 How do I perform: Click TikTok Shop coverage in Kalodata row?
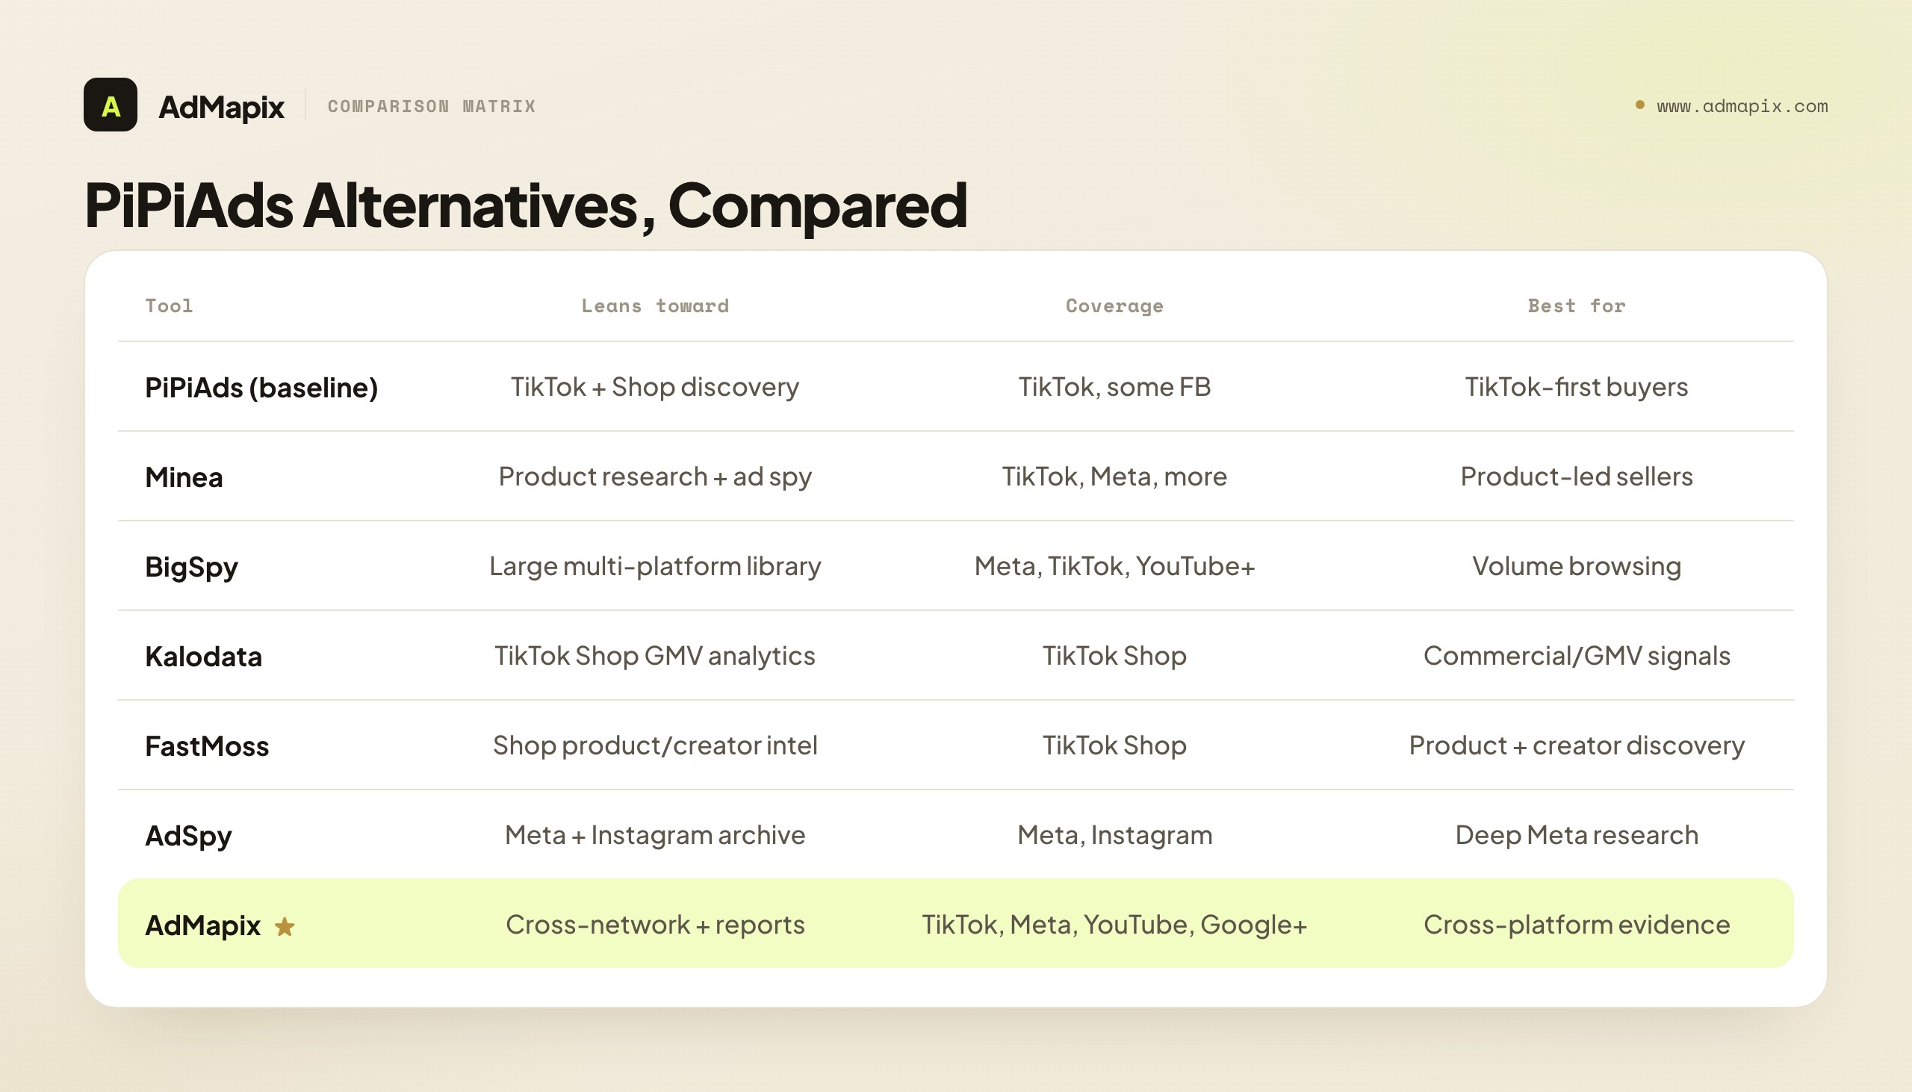(x=1114, y=656)
